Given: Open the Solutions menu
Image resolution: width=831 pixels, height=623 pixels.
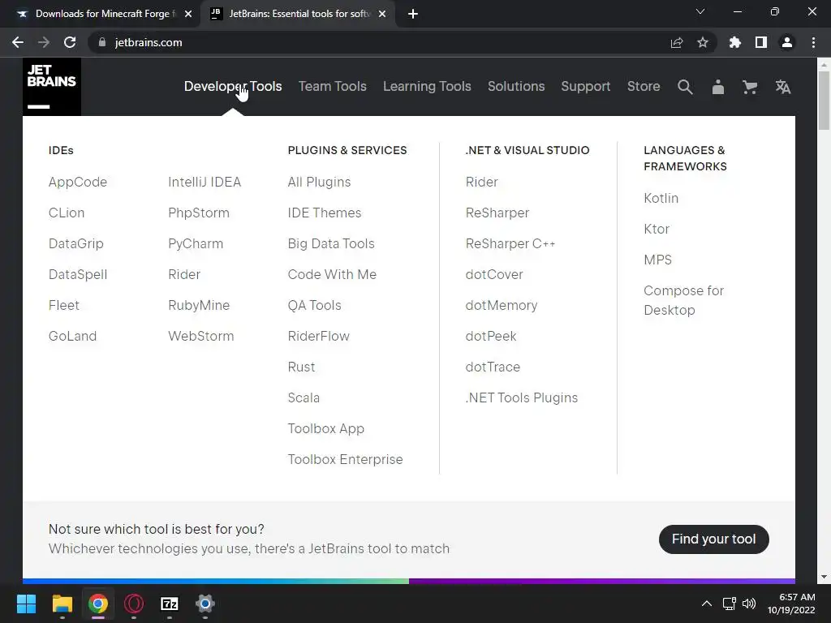Looking at the screenshot, I should (x=516, y=86).
